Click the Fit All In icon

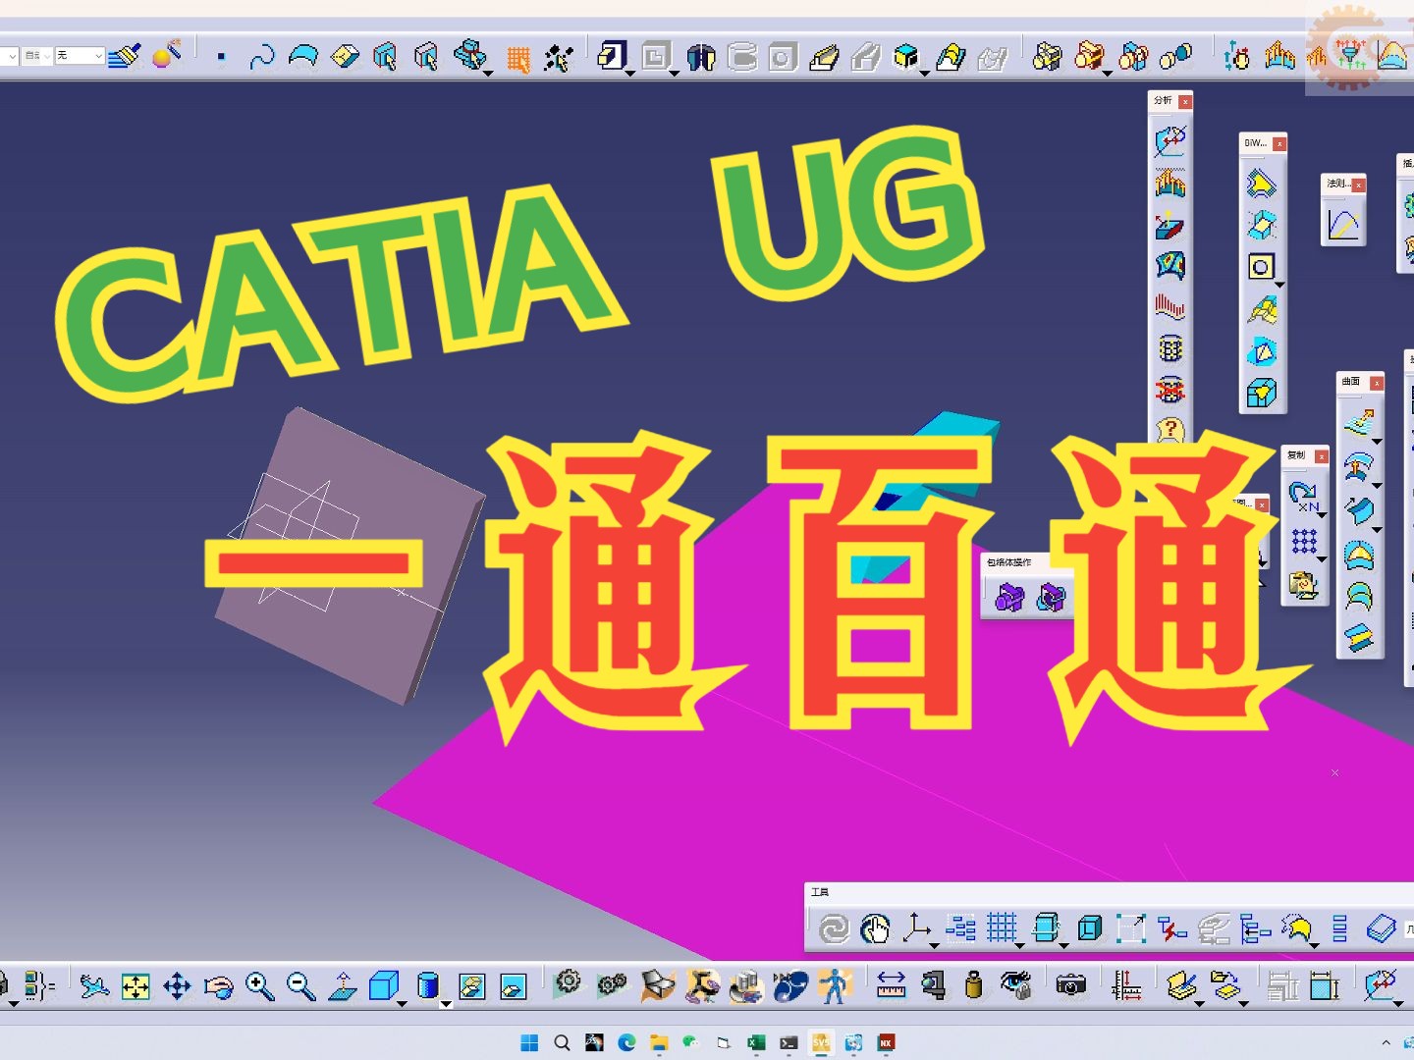click(x=136, y=985)
